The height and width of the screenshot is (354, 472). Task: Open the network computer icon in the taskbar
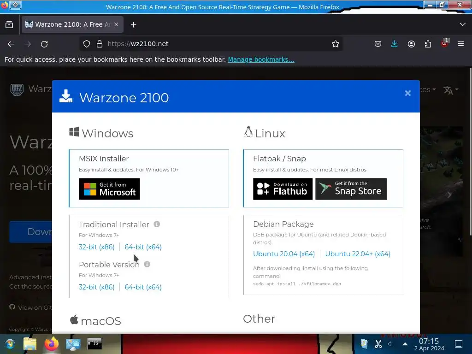(x=73, y=344)
